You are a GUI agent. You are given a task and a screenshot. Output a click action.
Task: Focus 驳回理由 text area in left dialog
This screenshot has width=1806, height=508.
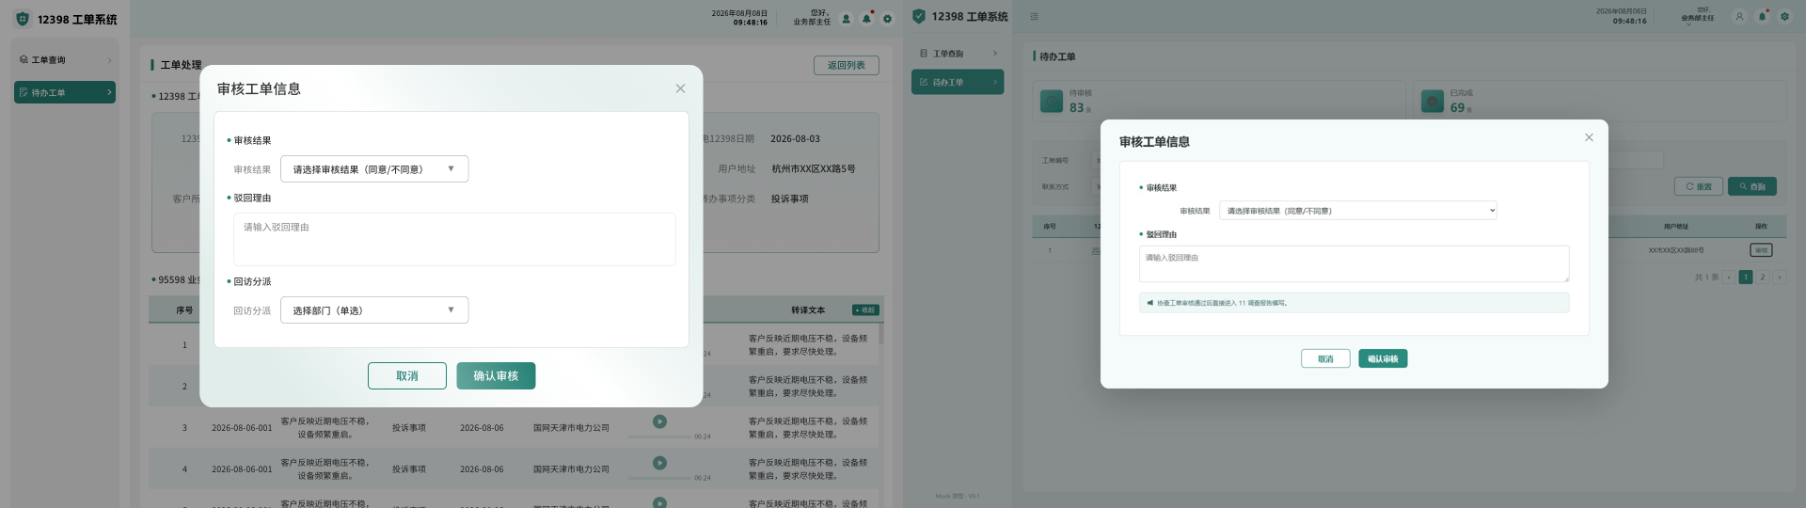pos(454,239)
